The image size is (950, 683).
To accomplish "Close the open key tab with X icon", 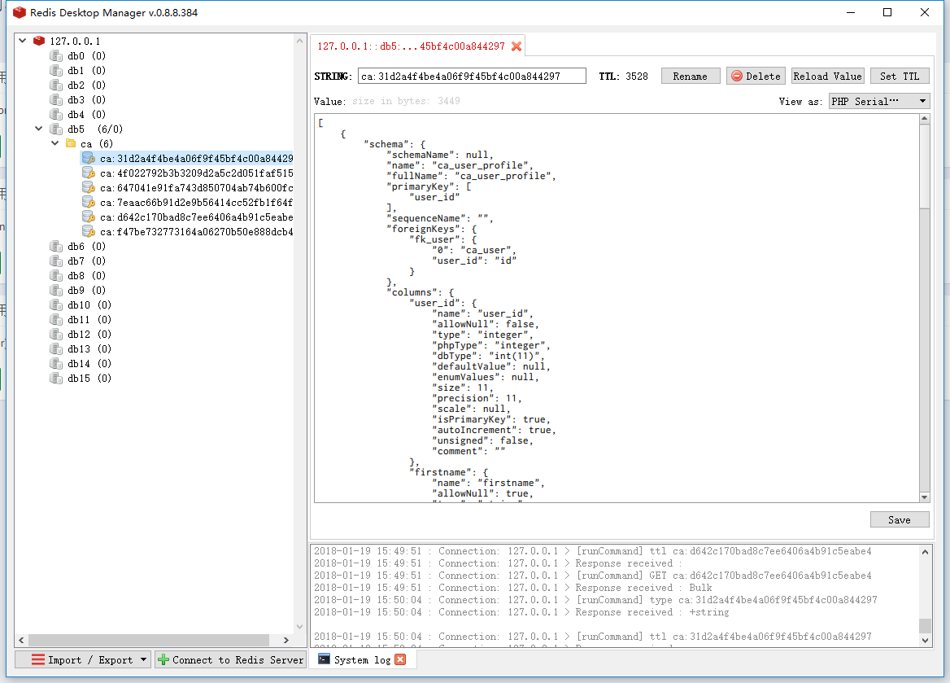I will click(516, 46).
